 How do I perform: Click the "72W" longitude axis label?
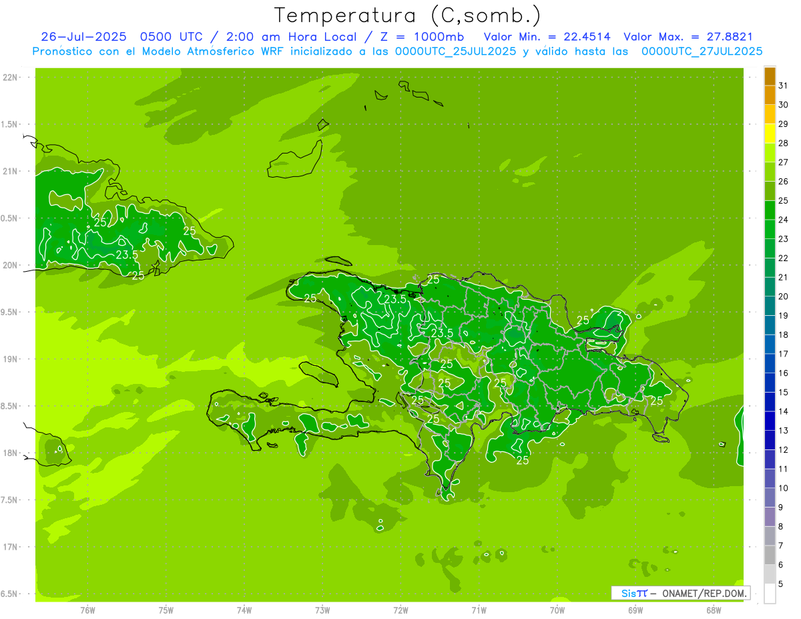coord(400,610)
